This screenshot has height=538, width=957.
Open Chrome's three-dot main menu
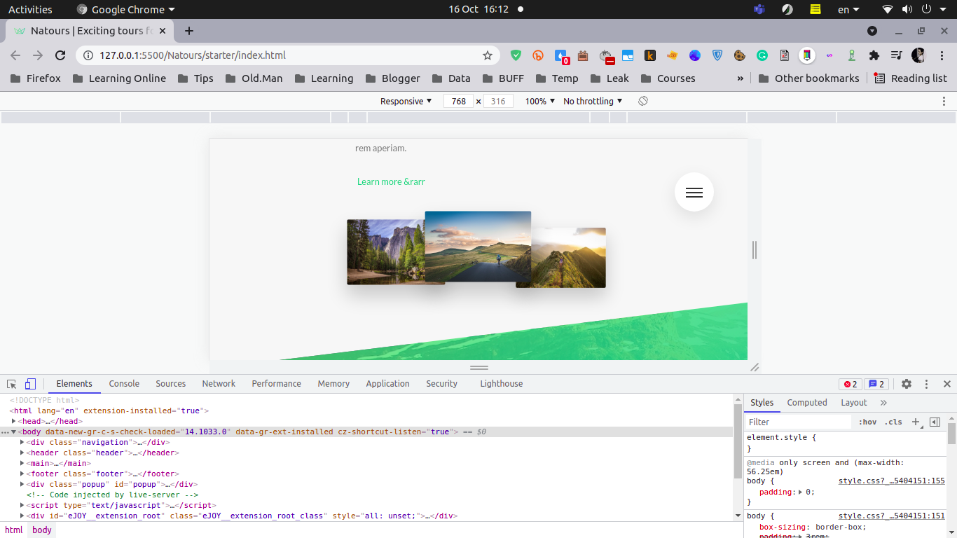point(941,55)
